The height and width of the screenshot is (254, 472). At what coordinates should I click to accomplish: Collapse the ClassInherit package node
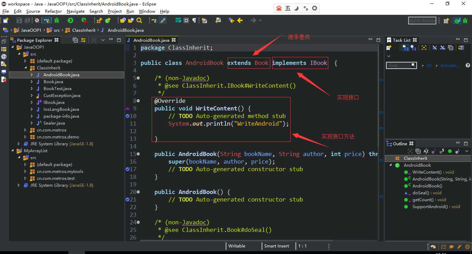point(25,68)
